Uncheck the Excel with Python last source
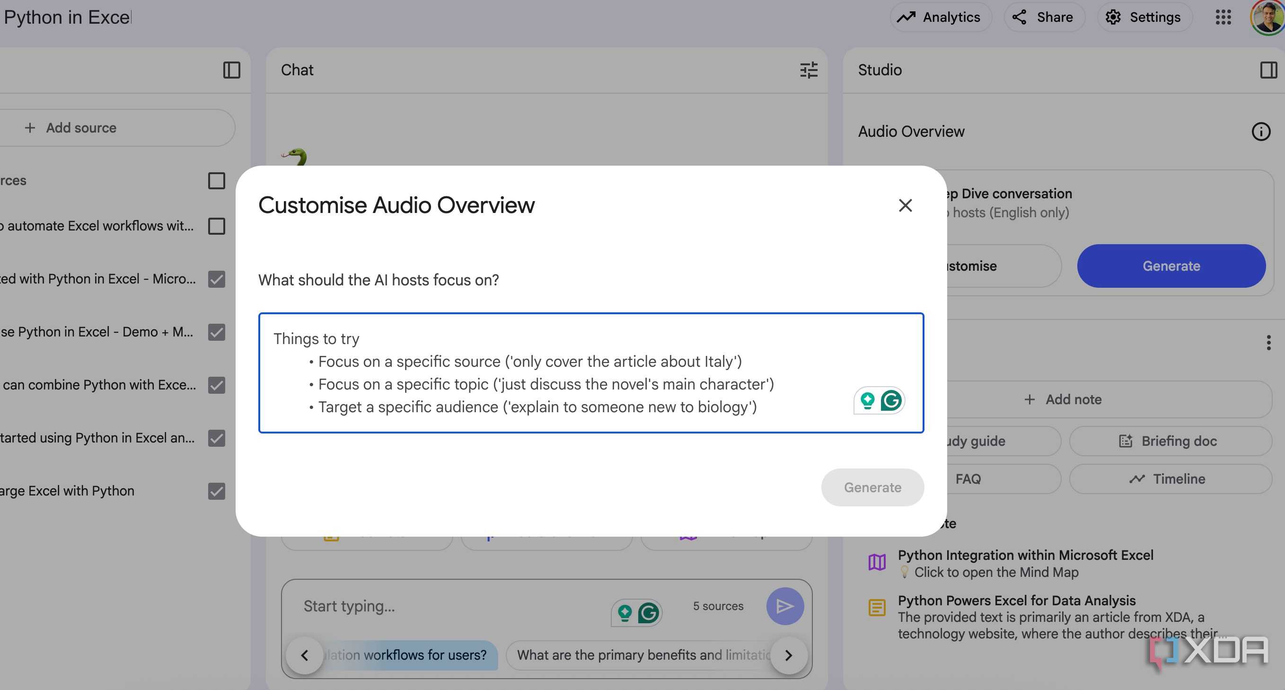1285x690 pixels. click(x=217, y=491)
